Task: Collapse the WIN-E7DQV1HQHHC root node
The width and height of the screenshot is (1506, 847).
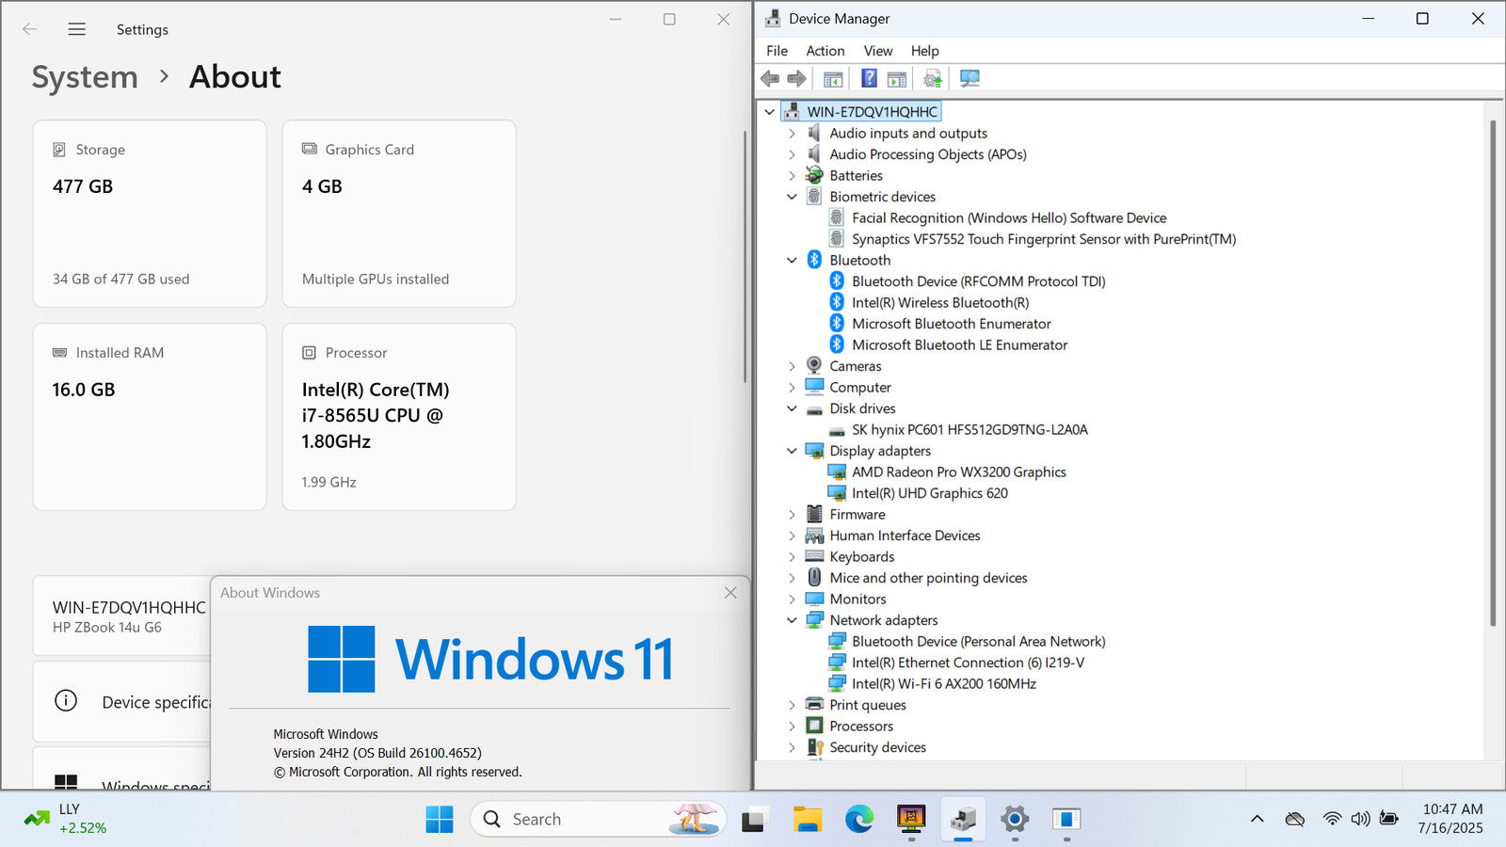Action: pos(769,112)
